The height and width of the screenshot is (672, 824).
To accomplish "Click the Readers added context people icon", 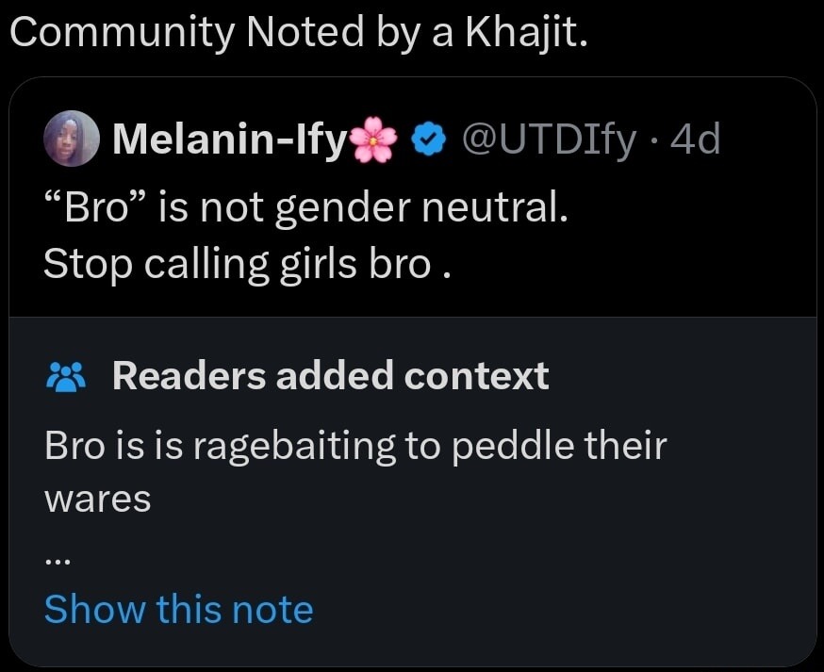I will click(66, 375).
